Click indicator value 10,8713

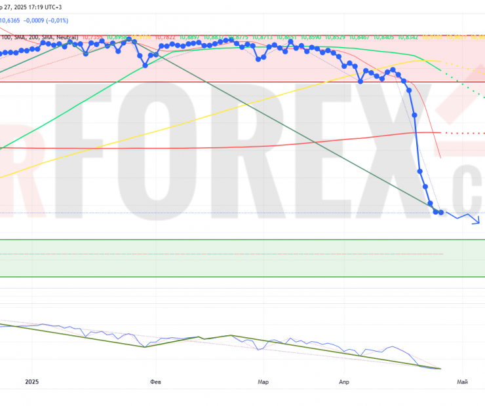pos(262,37)
